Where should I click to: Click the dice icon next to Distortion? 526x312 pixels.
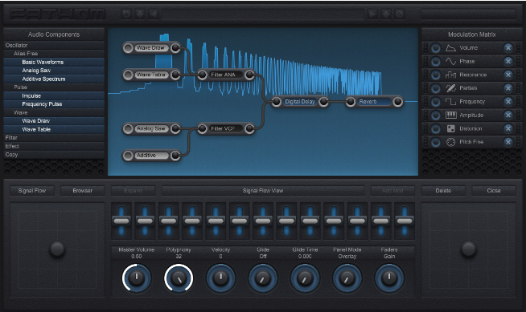pyautogui.click(x=450, y=128)
